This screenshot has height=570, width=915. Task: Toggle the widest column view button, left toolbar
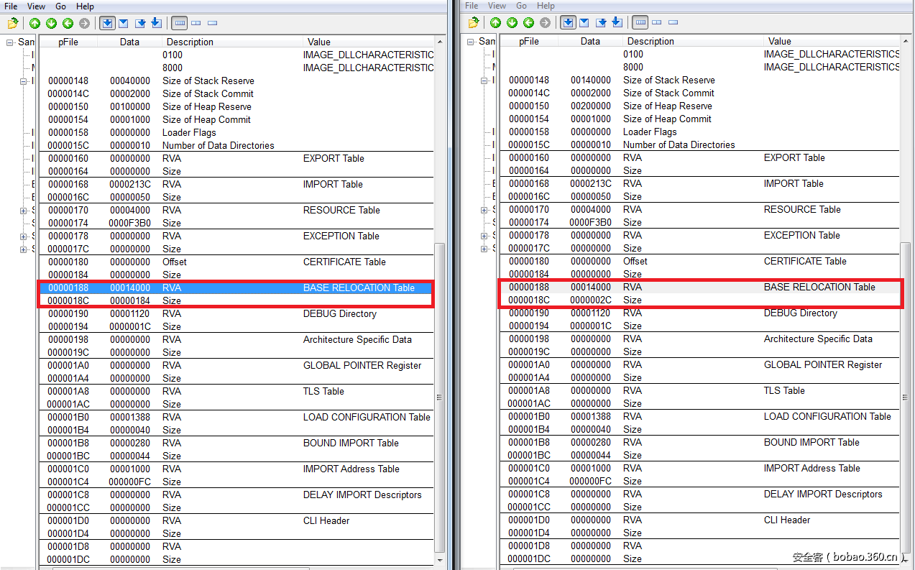pos(180,23)
